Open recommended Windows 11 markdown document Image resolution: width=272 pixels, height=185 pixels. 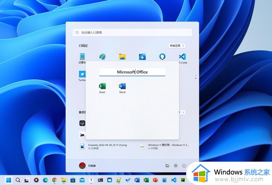pyautogui.click(x=164, y=146)
